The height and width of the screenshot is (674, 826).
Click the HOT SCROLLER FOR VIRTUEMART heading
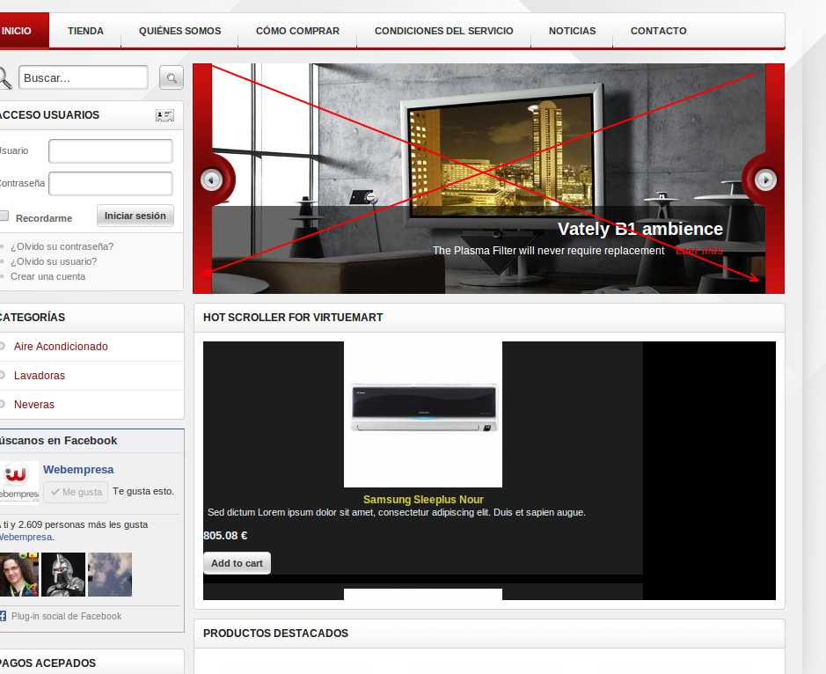coord(293,318)
